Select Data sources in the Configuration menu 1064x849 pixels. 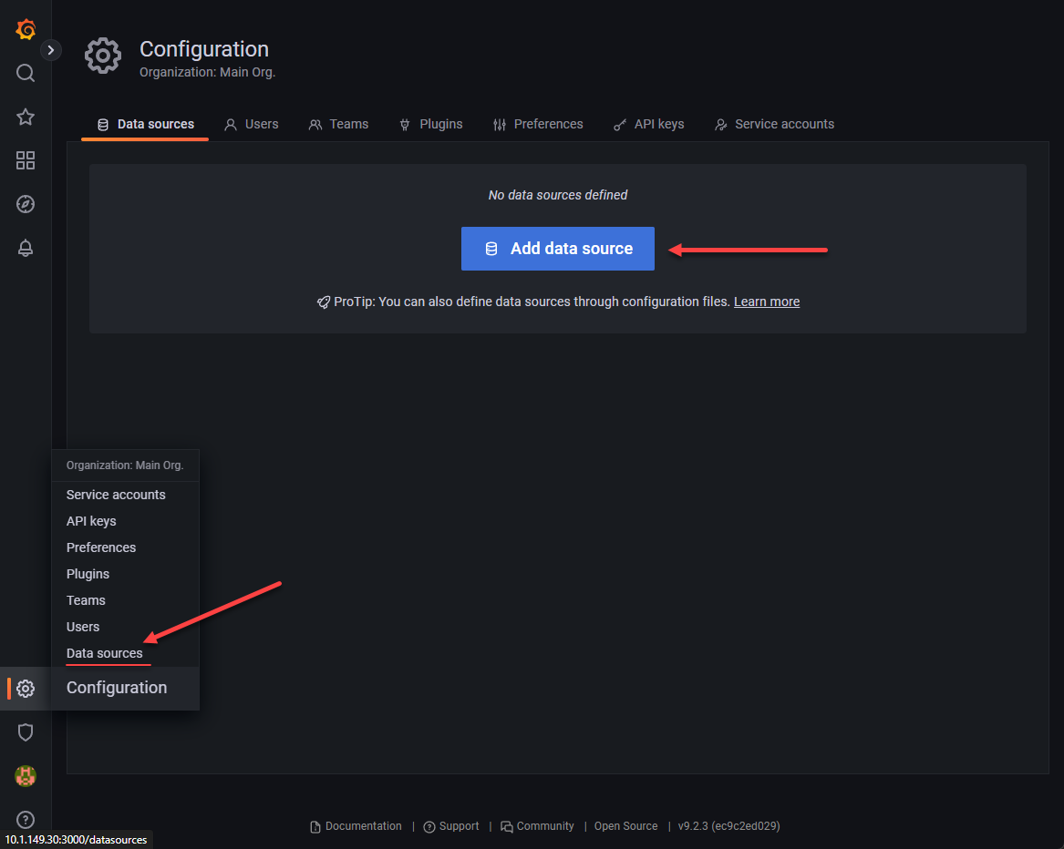click(105, 653)
